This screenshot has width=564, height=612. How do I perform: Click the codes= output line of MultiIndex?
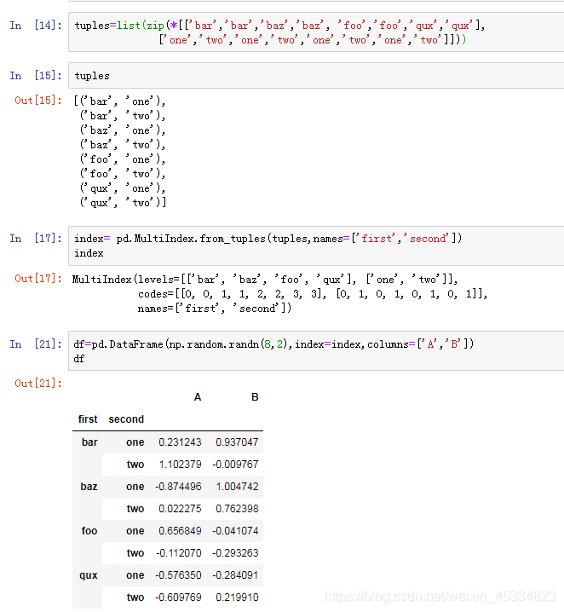tap(313, 294)
